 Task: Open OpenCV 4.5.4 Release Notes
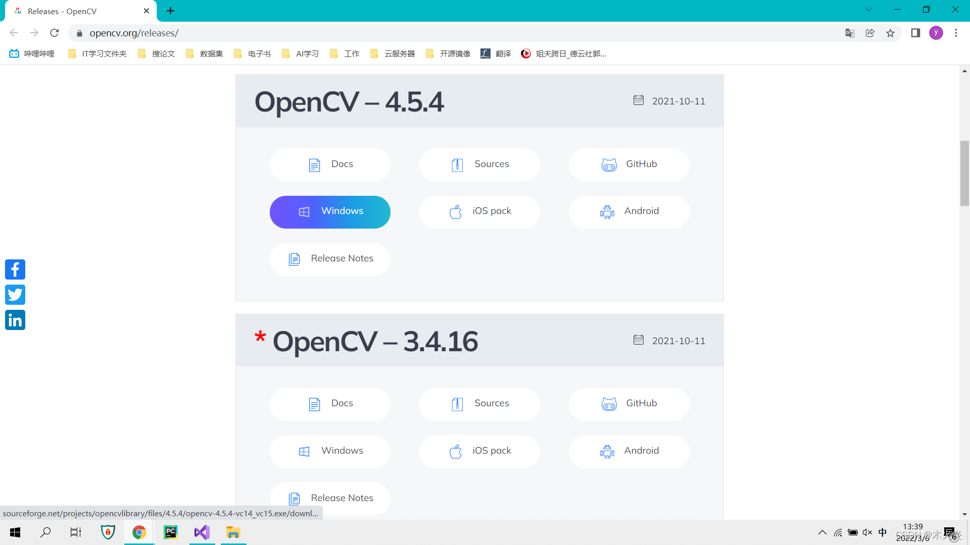[x=330, y=259]
